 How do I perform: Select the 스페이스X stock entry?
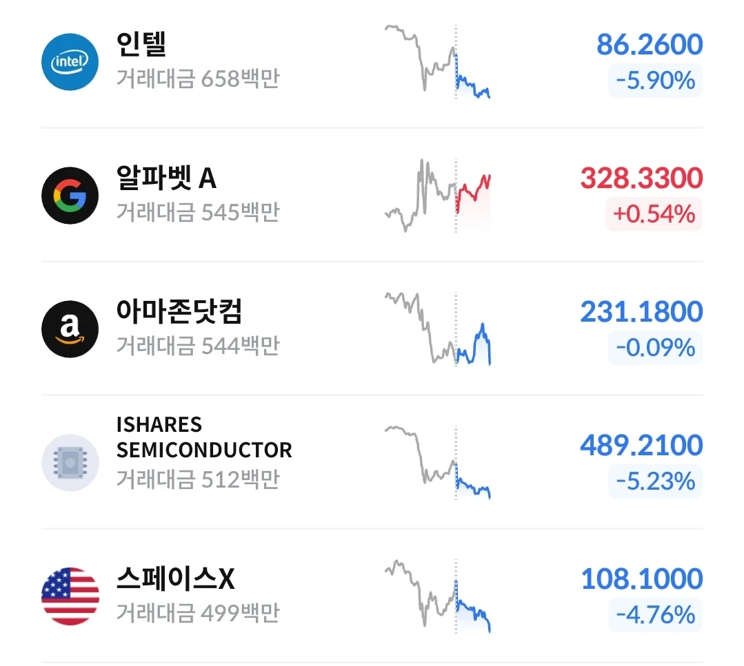[372, 596]
